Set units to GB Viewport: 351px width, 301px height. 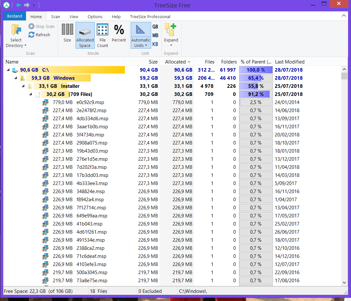click(155, 27)
